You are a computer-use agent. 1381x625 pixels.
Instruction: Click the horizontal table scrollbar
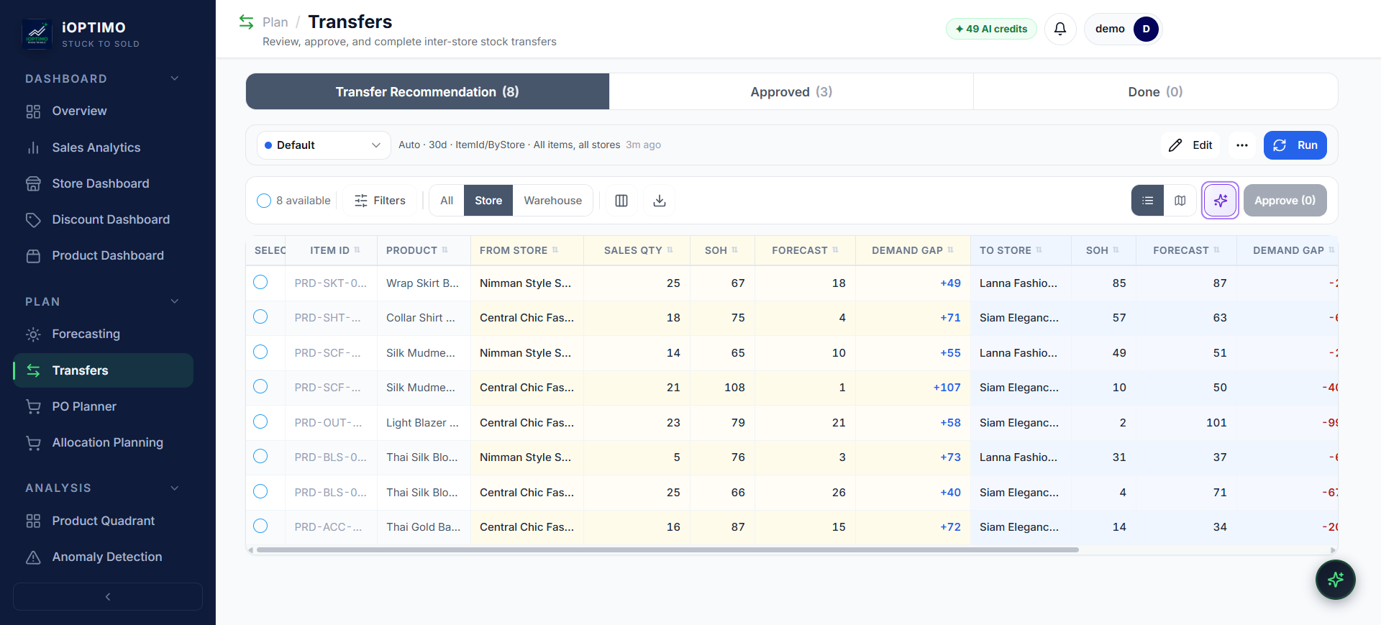pyautogui.click(x=667, y=549)
